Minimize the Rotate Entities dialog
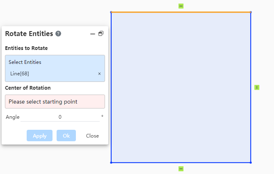Image resolution: width=274 pixels, height=174 pixels. pyautogui.click(x=93, y=34)
